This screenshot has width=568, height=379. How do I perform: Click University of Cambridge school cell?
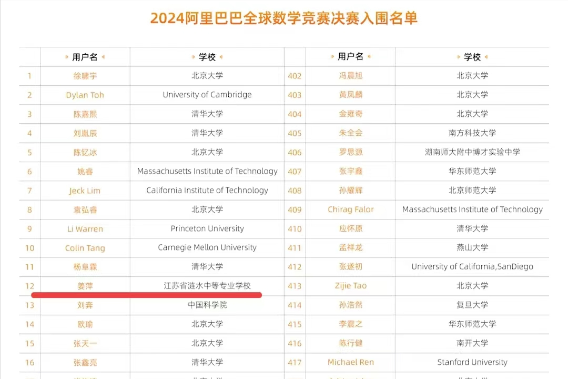click(x=207, y=95)
